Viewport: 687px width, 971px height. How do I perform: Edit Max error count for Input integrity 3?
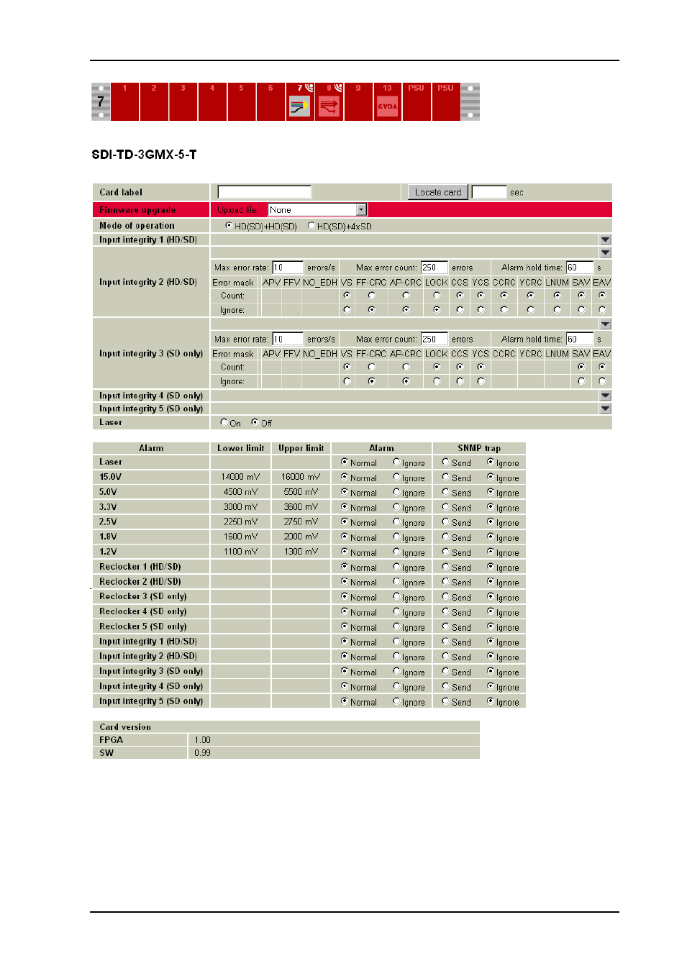(x=434, y=339)
